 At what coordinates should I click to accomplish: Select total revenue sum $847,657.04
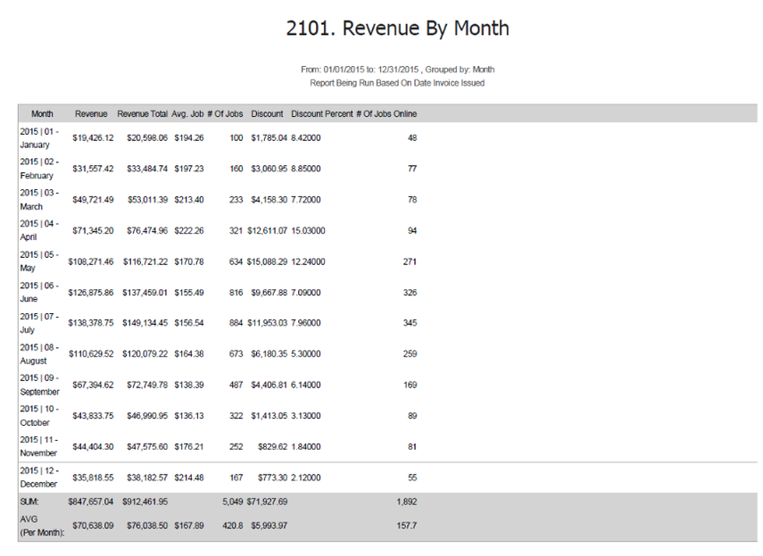(x=90, y=502)
